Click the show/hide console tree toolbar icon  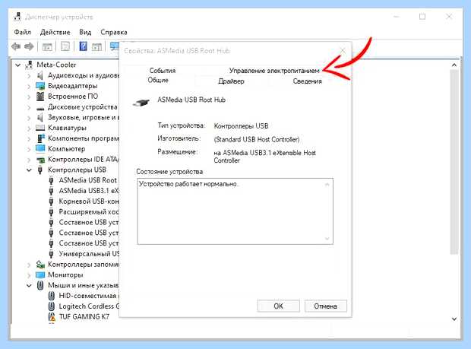click(x=47, y=46)
